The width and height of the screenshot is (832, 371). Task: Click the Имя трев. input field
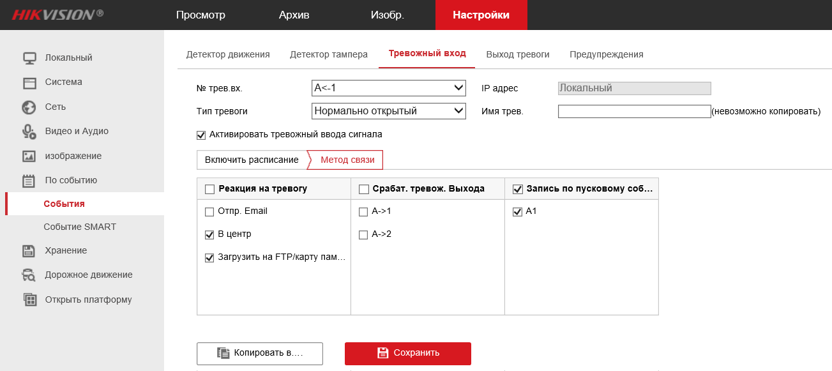634,112
